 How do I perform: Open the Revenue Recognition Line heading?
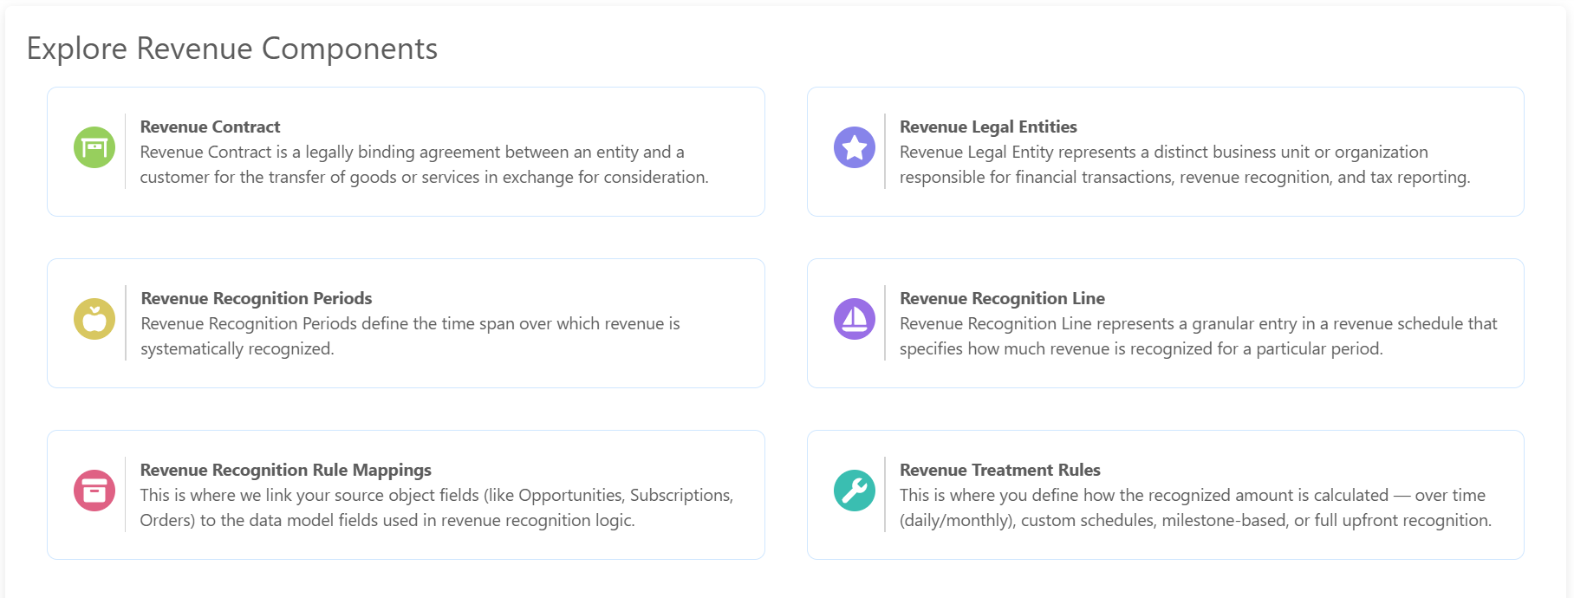tap(1002, 298)
